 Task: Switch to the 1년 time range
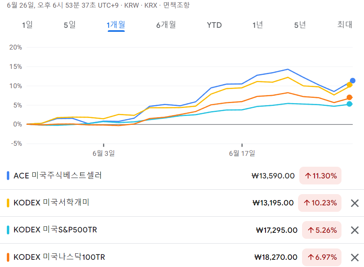(258, 25)
